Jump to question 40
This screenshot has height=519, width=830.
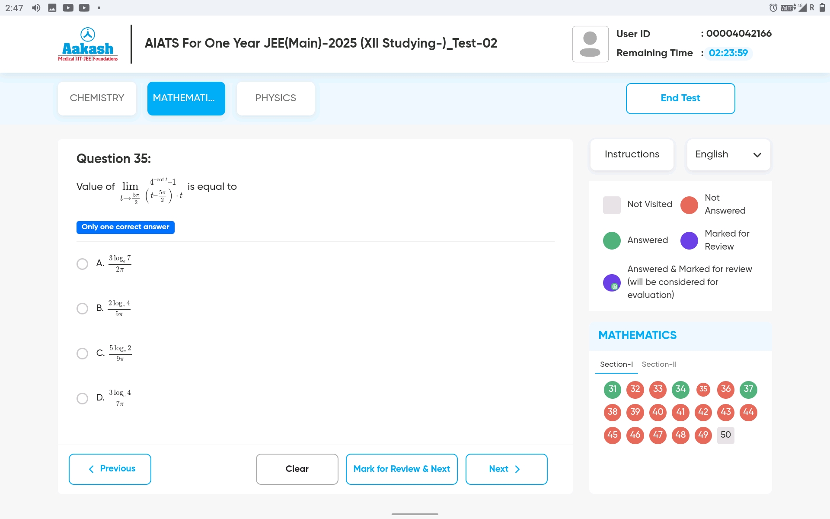(658, 412)
